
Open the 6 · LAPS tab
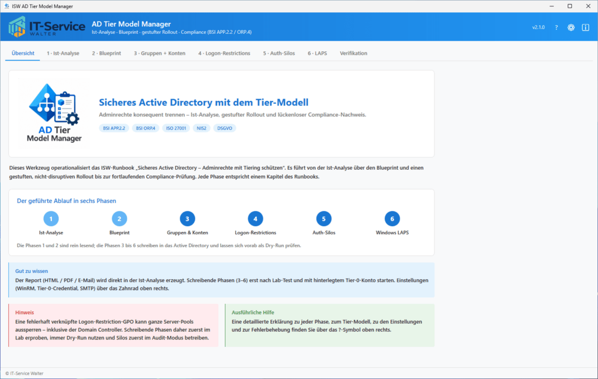pyautogui.click(x=317, y=53)
